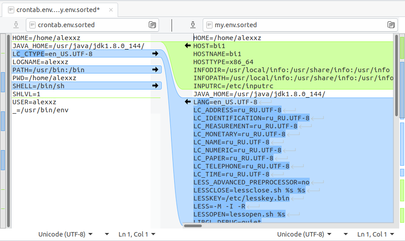Click line LC_ADDRESS=ru_RU.UTF-8
The height and width of the screenshot is (241, 405).
237,110
